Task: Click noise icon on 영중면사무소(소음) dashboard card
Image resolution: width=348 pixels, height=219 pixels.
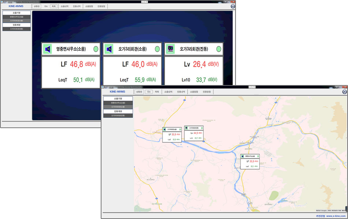Action: [47, 49]
